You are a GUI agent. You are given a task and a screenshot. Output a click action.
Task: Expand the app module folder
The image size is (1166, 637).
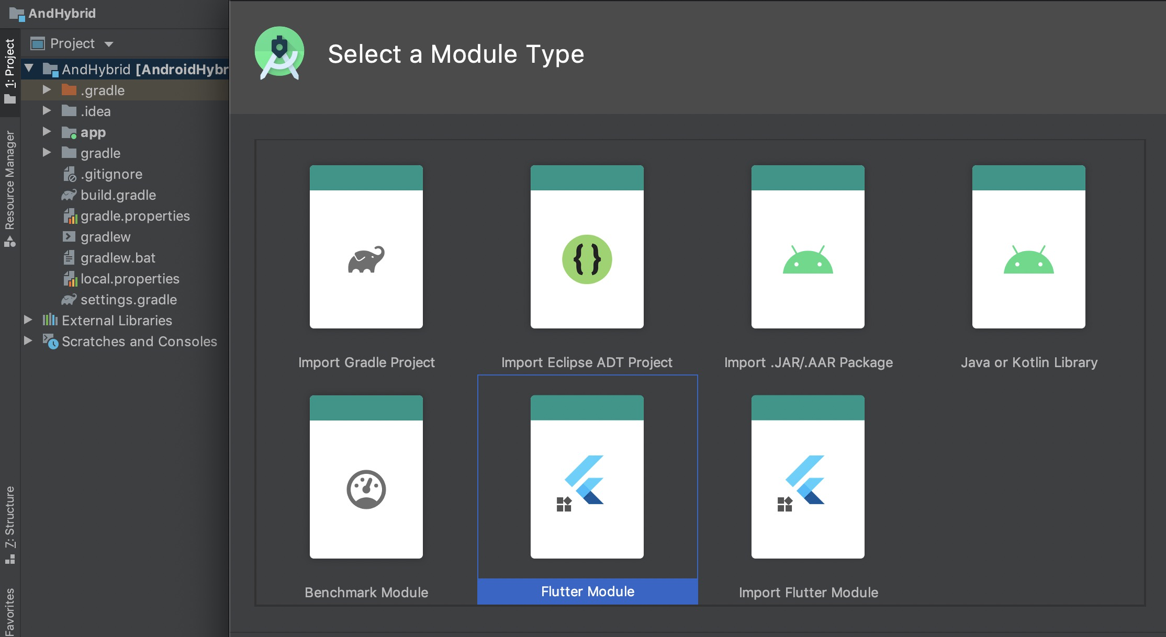click(x=47, y=132)
